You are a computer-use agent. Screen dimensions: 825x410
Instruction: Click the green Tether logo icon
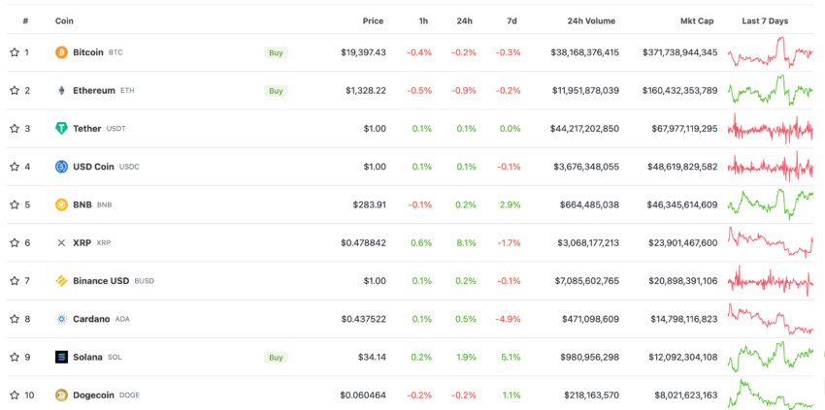tap(61, 128)
